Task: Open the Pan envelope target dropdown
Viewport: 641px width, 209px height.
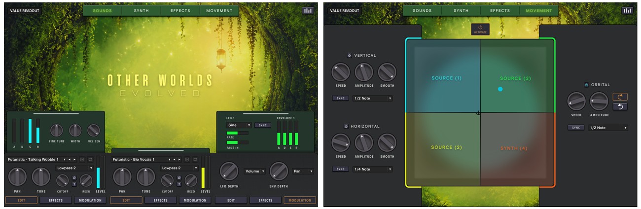Action: point(303,172)
